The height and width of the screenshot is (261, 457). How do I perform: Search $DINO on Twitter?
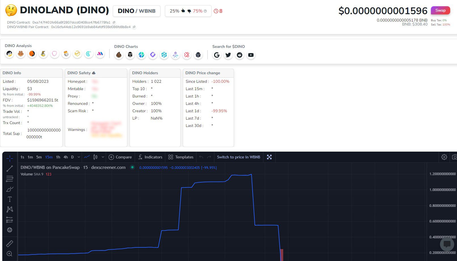(228, 55)
